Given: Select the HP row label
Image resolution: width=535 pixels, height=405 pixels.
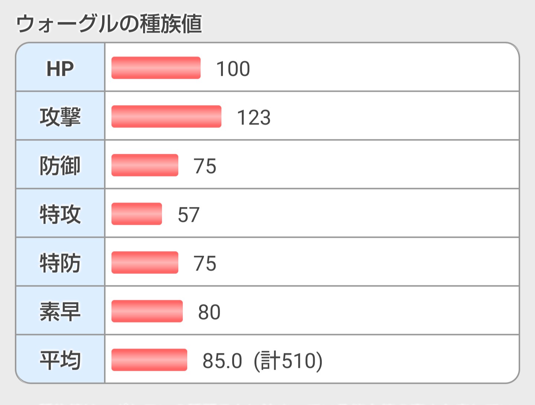Looking at the screenshot, I should pyautogui.click(x=60, y=68).
